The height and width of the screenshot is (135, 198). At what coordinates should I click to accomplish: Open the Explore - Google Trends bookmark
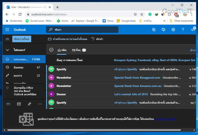[x=85, y=21]
